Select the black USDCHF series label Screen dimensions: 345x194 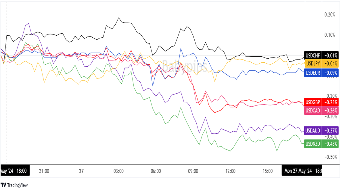click(x=313, y=55)
